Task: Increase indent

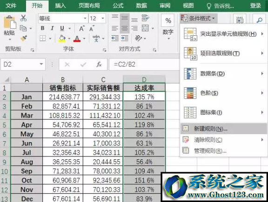Action: tap(125, 38)
